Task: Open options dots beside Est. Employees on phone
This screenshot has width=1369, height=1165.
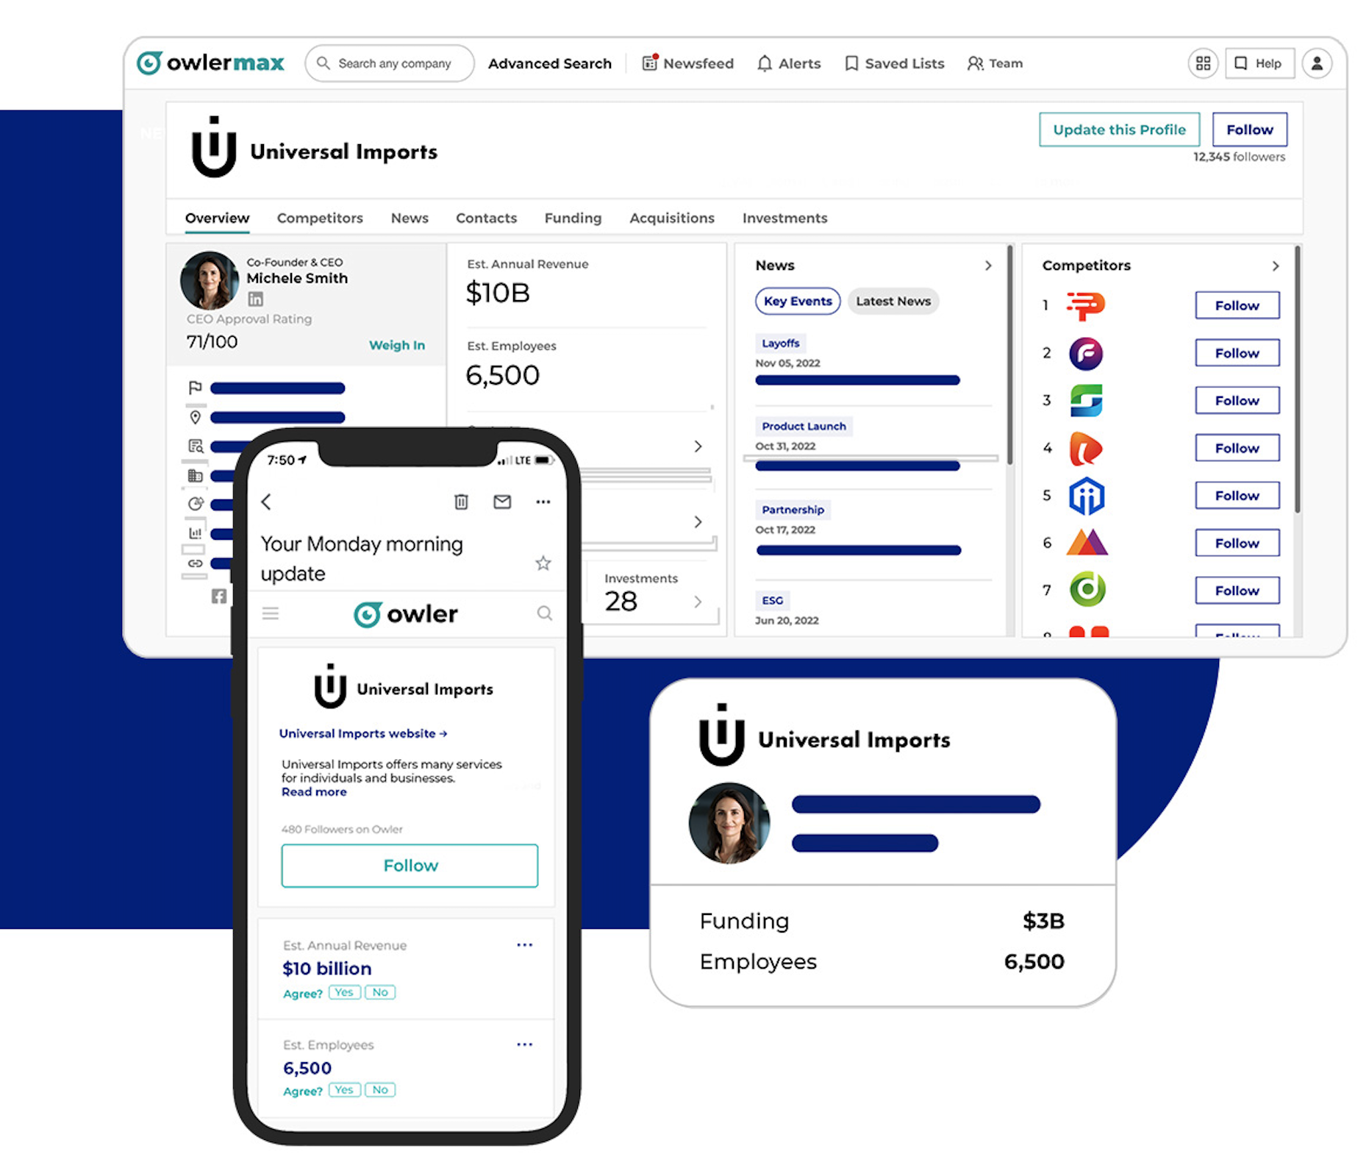Action: click(x=524, y=1044)
